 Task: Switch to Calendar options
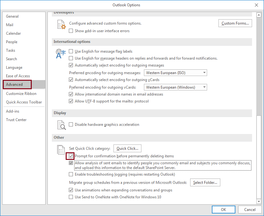(x=24, y=33)
